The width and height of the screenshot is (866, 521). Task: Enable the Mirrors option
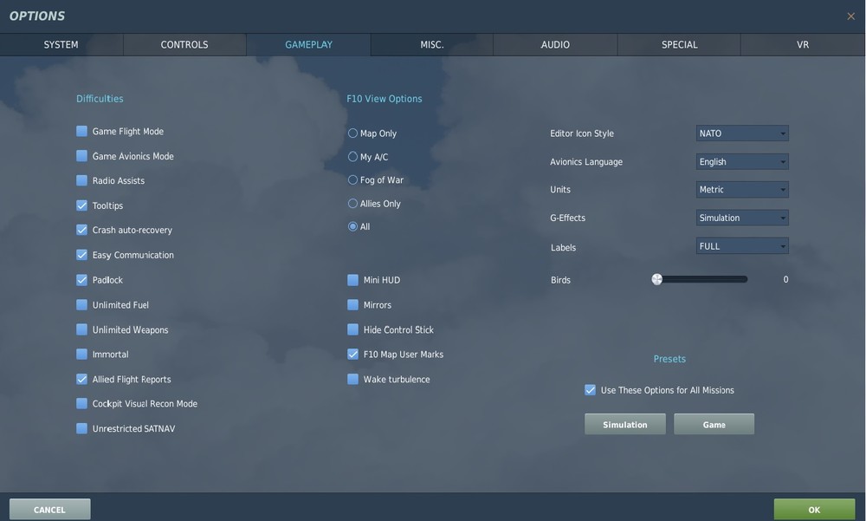(x=352, y=304)
